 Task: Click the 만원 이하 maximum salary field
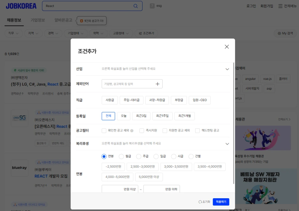162,189
